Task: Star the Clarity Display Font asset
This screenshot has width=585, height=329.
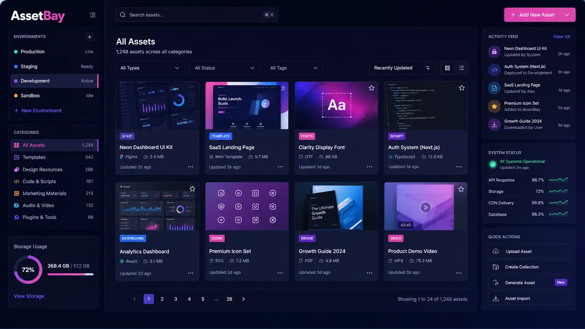Action: [x=371, y=88]
